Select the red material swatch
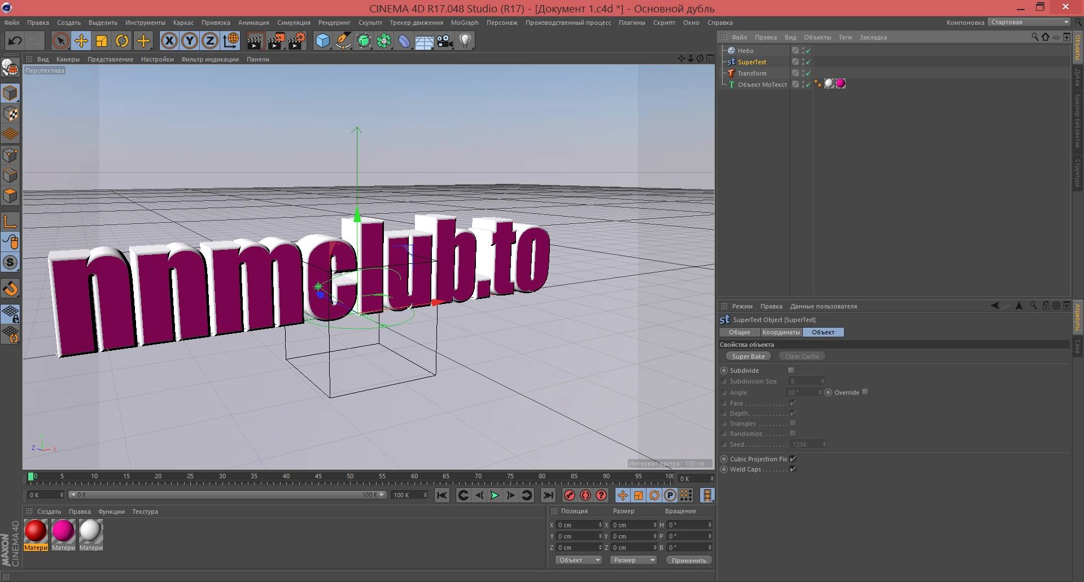Image resolution: width=1084 pixels, height=582 pixels. click(36, 531)
